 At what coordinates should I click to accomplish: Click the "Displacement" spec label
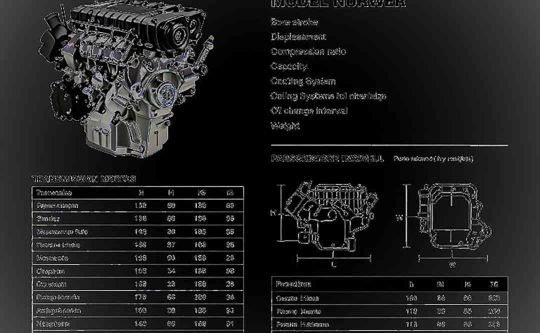pyautogui.click(x=298, y=37)
